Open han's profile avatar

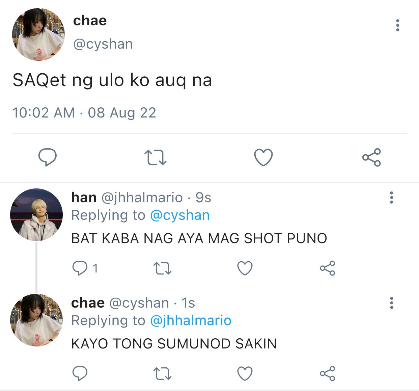click(x=36, y=214)
